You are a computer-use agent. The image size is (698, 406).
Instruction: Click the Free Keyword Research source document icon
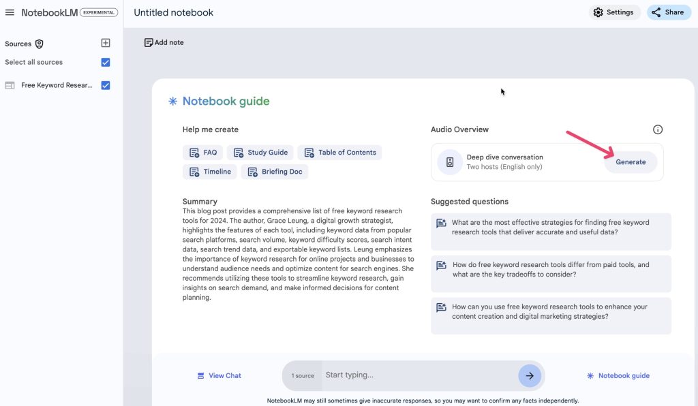tap(10, 86)
